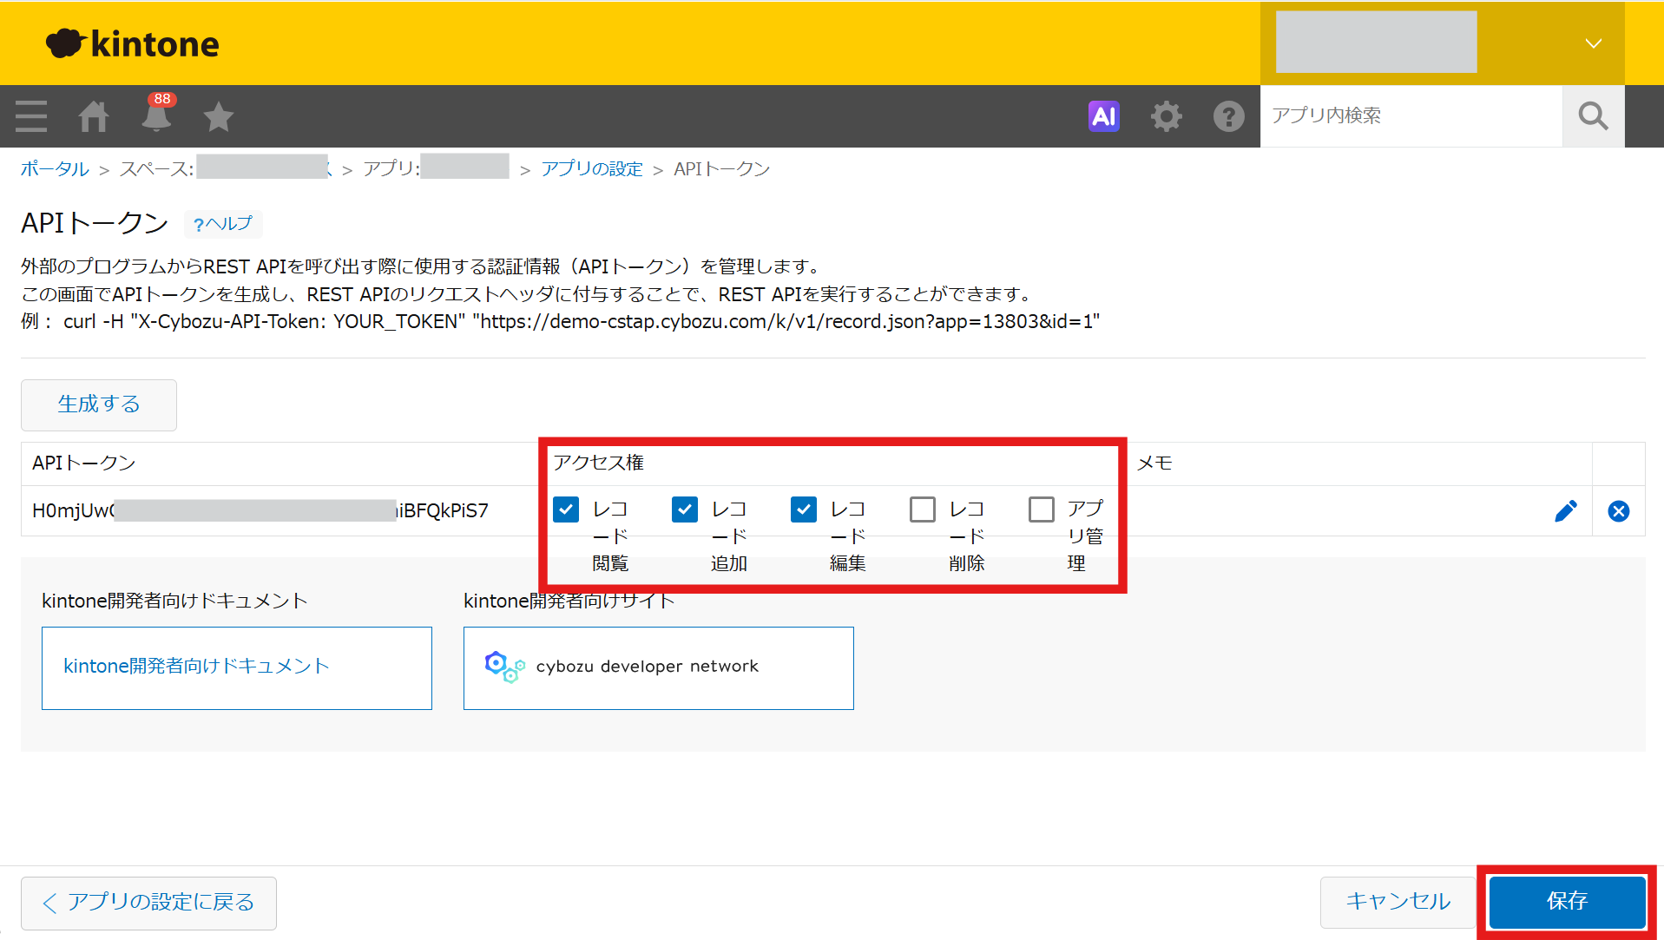Image resolution: width=1664 pixels, height=940 pixels.
Task: Go to the home icon
Action: tap(94, 116)
